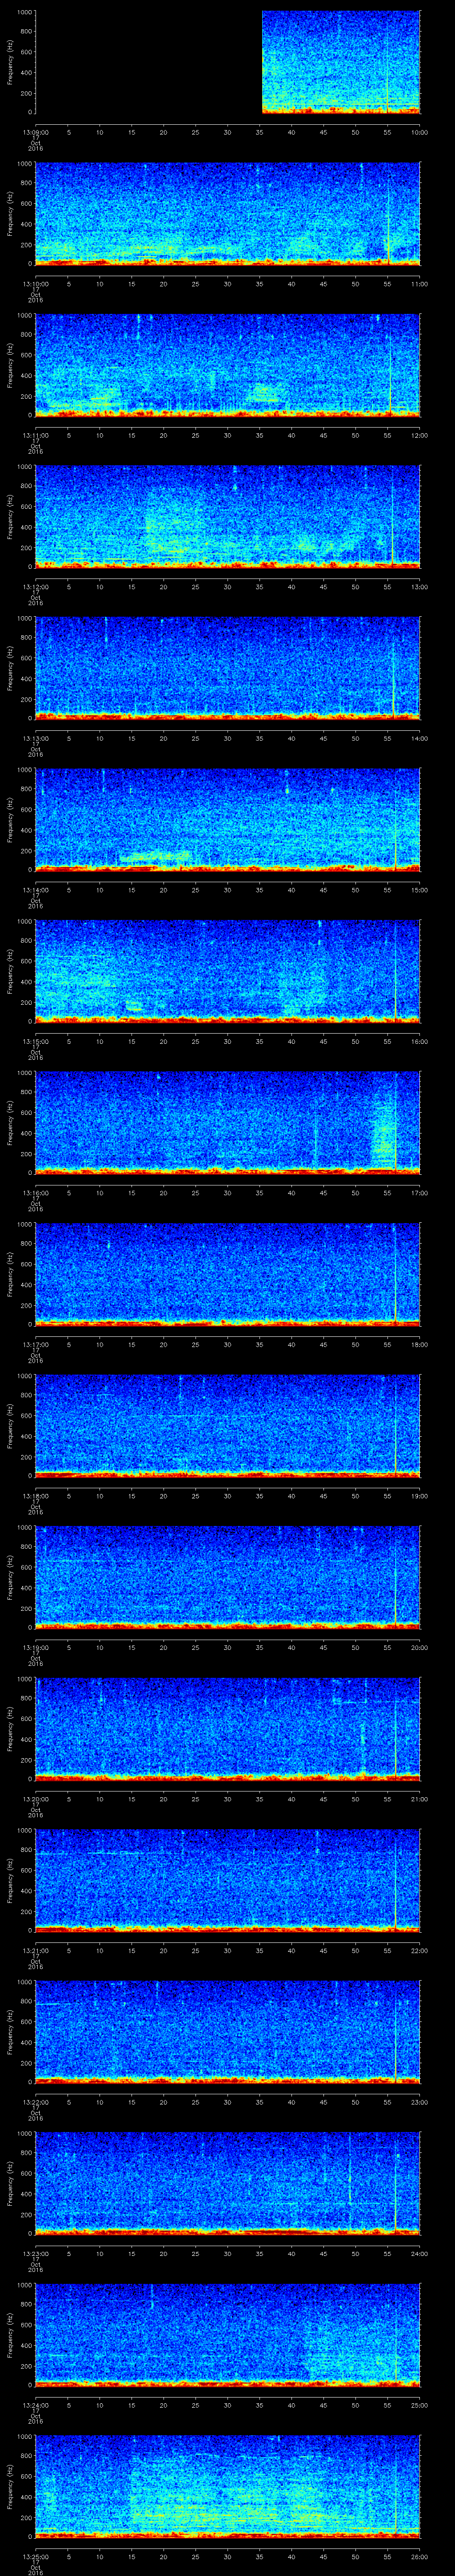Click the 15:00 end label of 13:14:00 panel
Image resolution: width=455 pixels, height=2576 pixels.
(419, 890)
